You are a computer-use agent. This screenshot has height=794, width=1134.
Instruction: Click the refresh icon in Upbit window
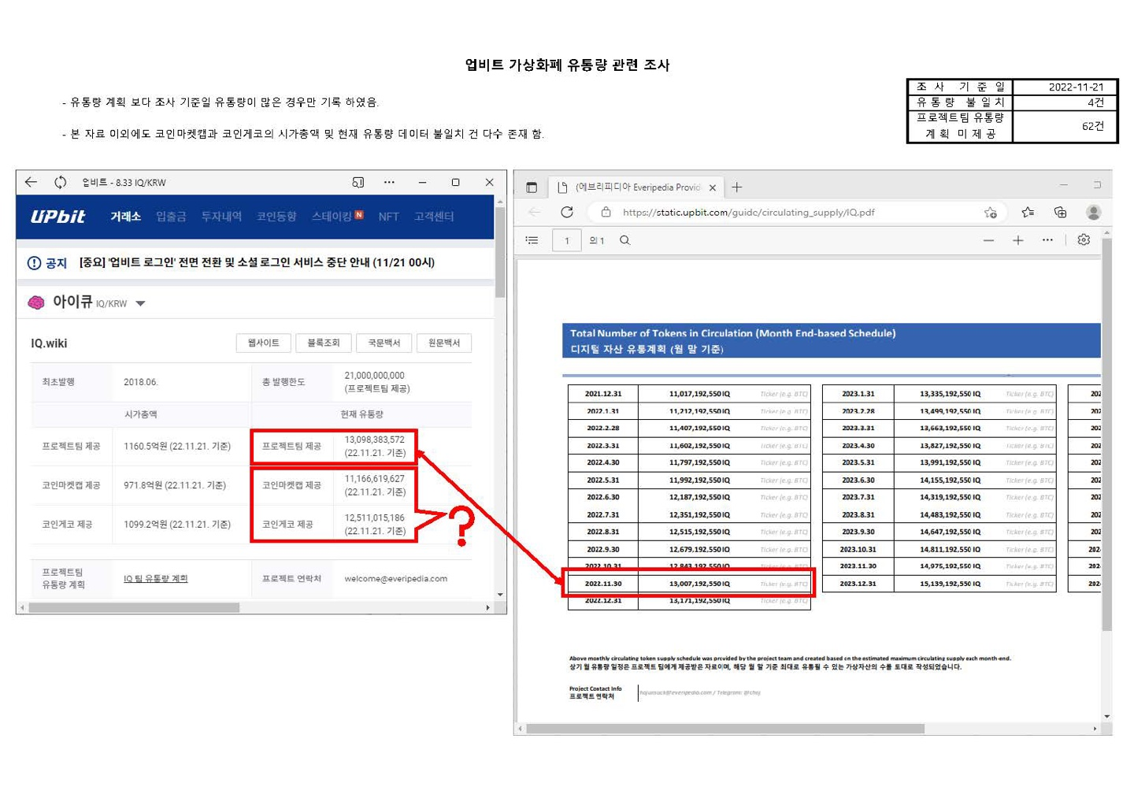tap(60, 182)
